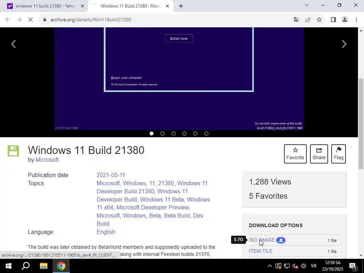This screenshot has width=364, height=273.
Task: Click the scrollbar down arrow
Action: click(361, 256)
